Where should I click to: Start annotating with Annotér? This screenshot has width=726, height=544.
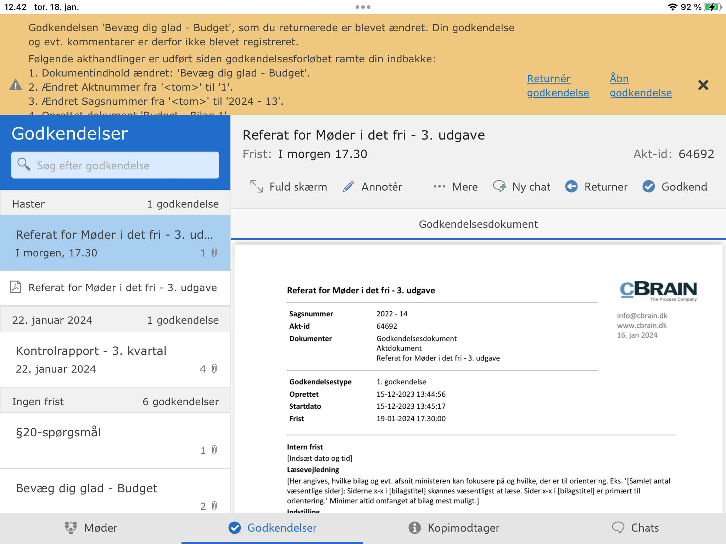(381, 187)
